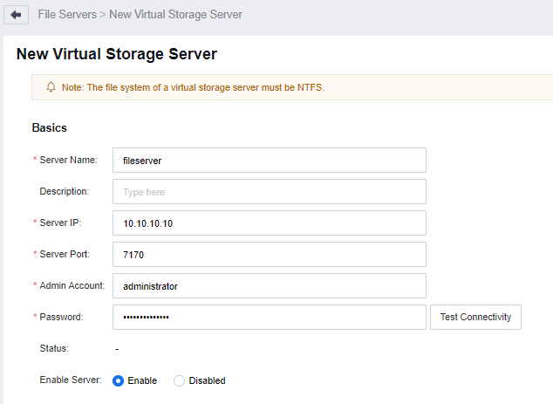
Task: Go to File Servers breadcrumb
Action: click(x=66, y=15)
